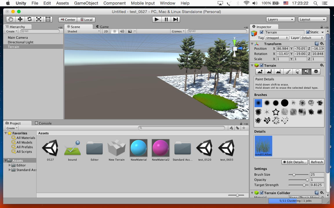The height and width of the screenshot is (208, 334).
Task: Open the Terrain Settings tool
Action: point(316,72)
